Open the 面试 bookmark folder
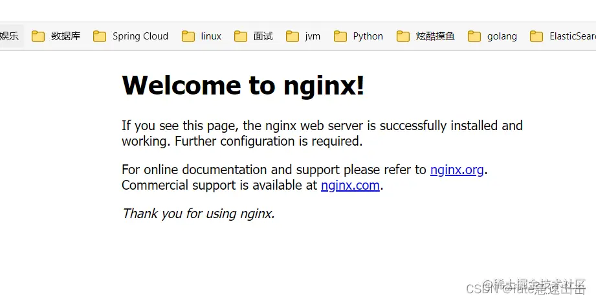Viewport: 596px width, 301px height. point(254,36)
